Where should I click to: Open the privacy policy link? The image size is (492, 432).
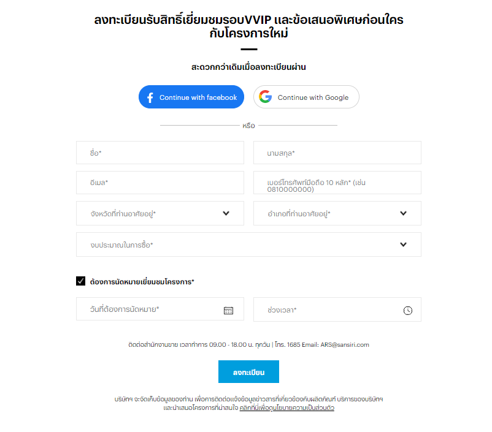coord(286,408)
